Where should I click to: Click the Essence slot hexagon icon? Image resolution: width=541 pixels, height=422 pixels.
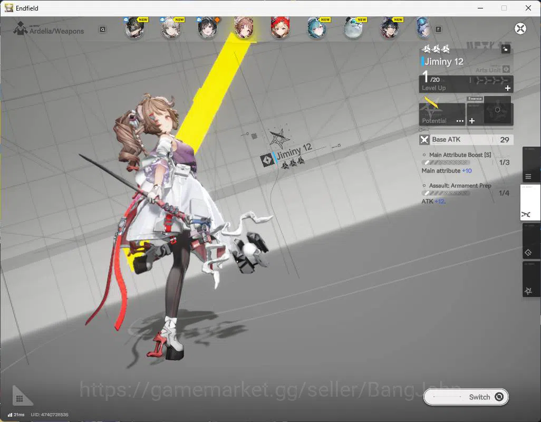point(497,110)
